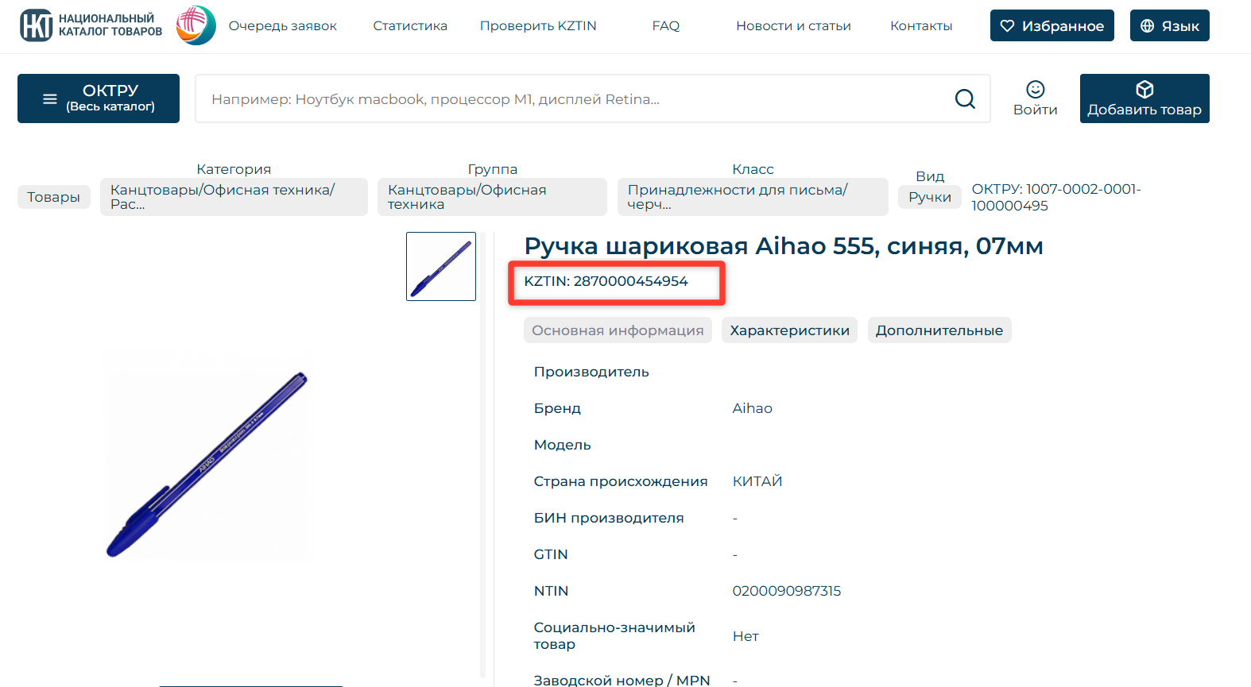Click the Добавить товар button
Screen dimensions: 1251x687
pos(1144,98)
